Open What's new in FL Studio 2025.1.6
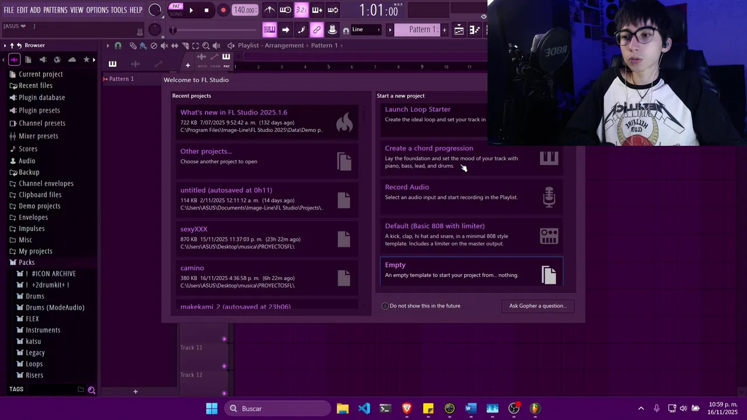Image resolution: width=747 pixels, height=420 pixels. tap(266, 121)
